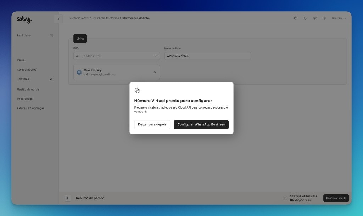Click the back arrow beside Resumo do pedido
This screenshot has height=216, width=363.
(x=68, y=198)
